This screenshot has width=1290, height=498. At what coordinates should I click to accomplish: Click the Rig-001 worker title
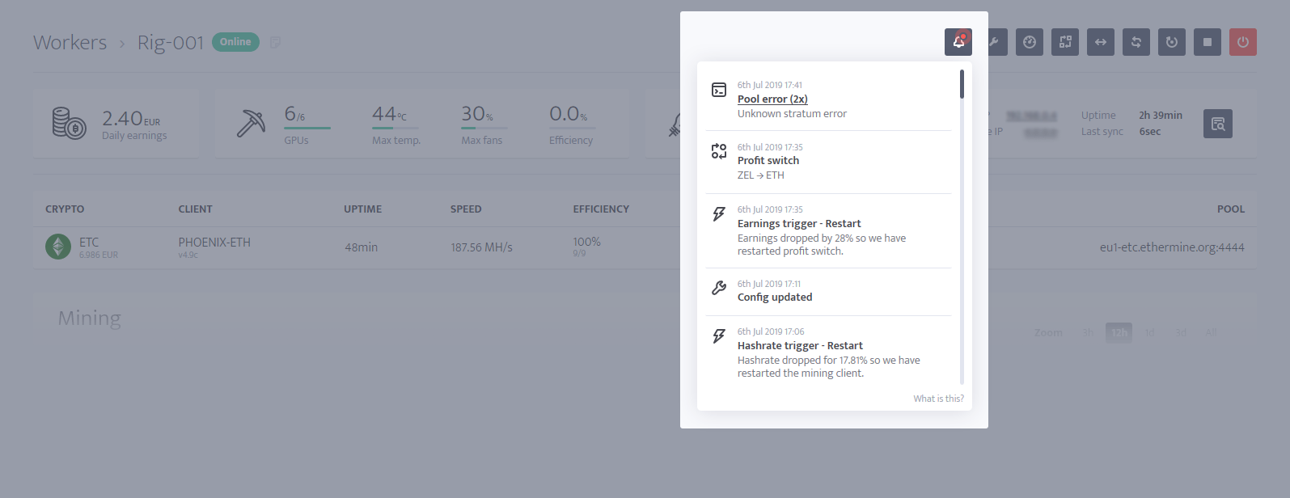tap(171, 43)
